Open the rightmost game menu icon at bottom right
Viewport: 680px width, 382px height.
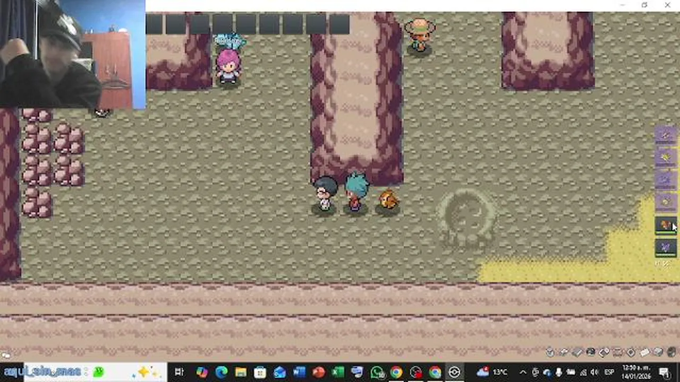[x=671, y=352]
